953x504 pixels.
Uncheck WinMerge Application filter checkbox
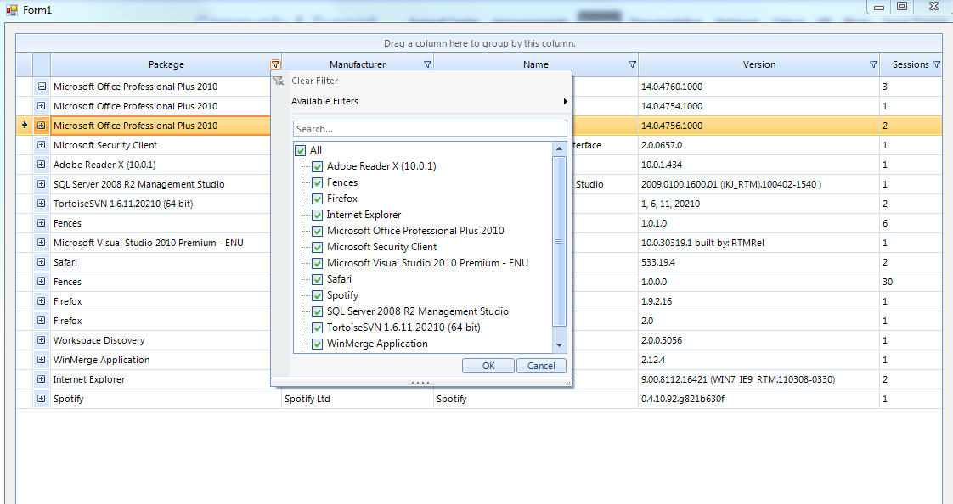[x=318, y=344]
